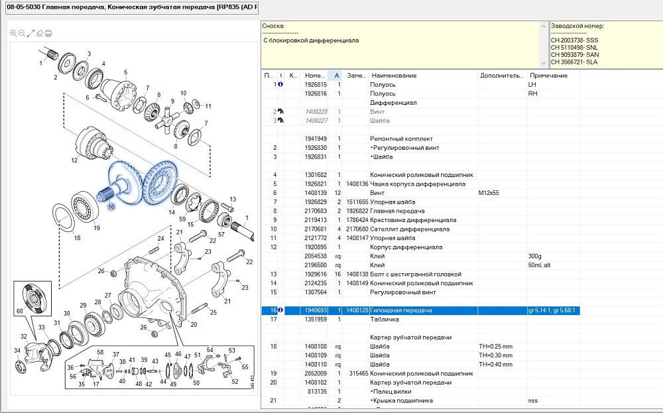Click the zoom out magnifier icon

pos(22,33)
